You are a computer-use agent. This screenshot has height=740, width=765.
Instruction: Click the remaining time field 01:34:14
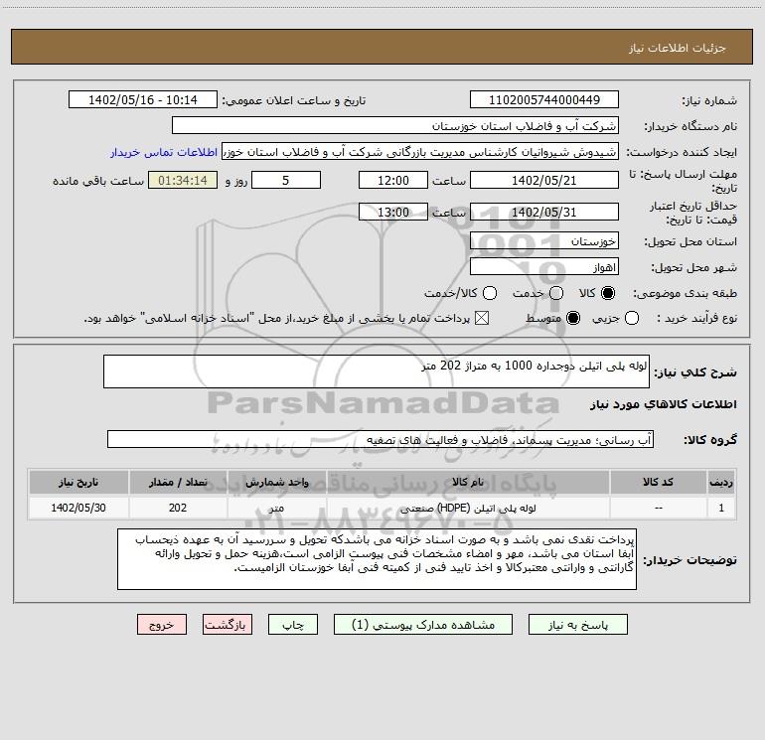(x=183, y=180)
